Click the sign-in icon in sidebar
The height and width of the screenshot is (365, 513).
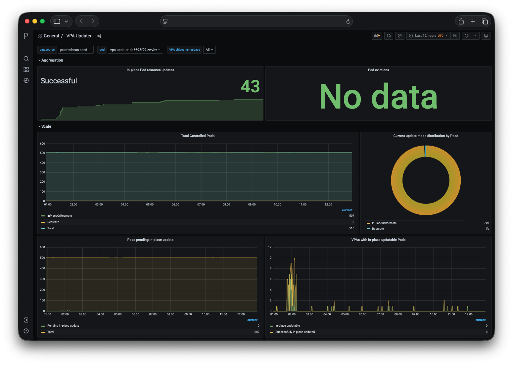pos(26,320)
